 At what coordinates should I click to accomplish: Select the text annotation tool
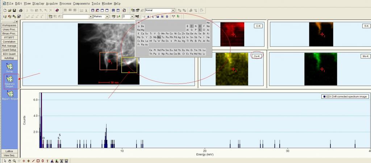tap(47, 160)
